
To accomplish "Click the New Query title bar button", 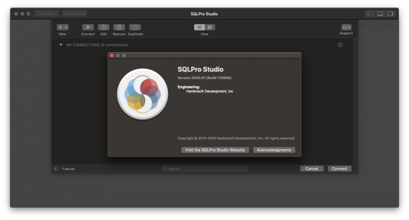I will tap(74, 14).
